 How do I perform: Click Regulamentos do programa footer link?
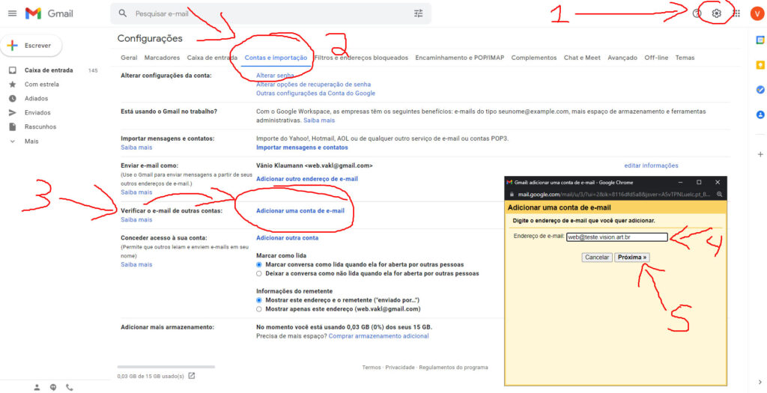(453, 368)
